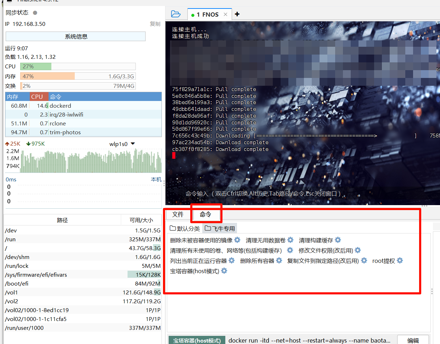Select the dockerd process row
The height and width of the screenshot is (344, 440).
tap(83, 106)
